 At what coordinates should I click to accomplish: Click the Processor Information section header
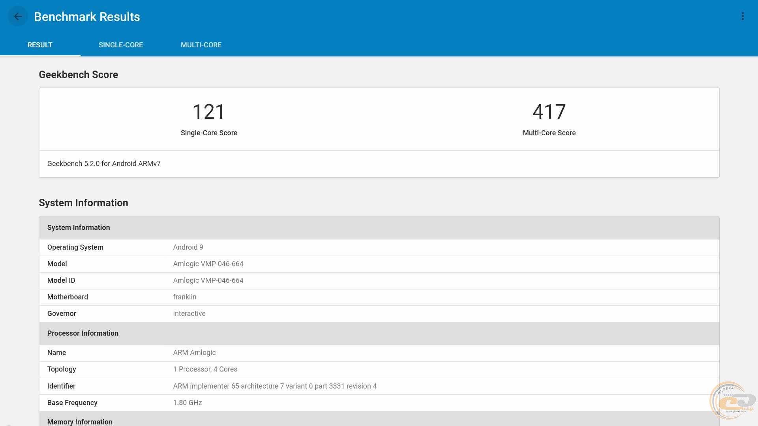pos(83,333)
